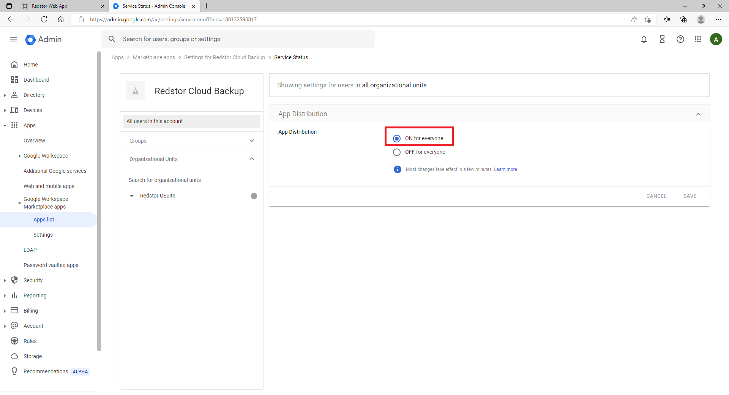Go to browser home page

tap(61, 19)
